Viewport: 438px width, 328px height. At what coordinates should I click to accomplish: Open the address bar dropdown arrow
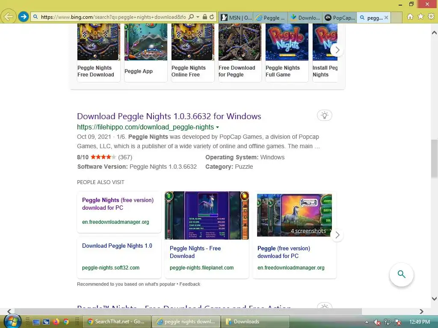pos(198,17)
